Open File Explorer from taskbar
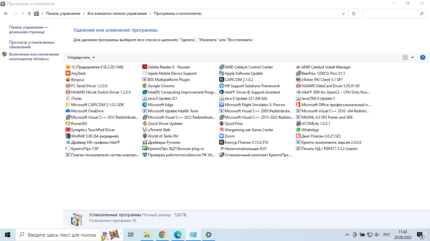The height and width of the screenshot is (241, 430). 147,235
